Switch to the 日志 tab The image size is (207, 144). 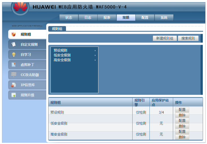pos(88,17)
